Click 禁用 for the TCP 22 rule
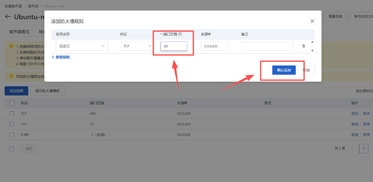373x182 pixels. 355,124
